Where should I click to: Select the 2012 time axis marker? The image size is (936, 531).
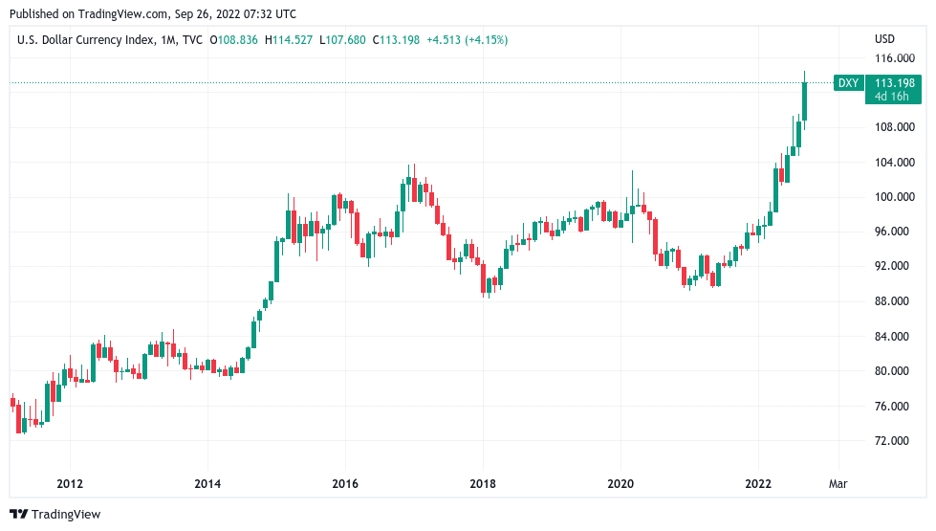(70, 483)
